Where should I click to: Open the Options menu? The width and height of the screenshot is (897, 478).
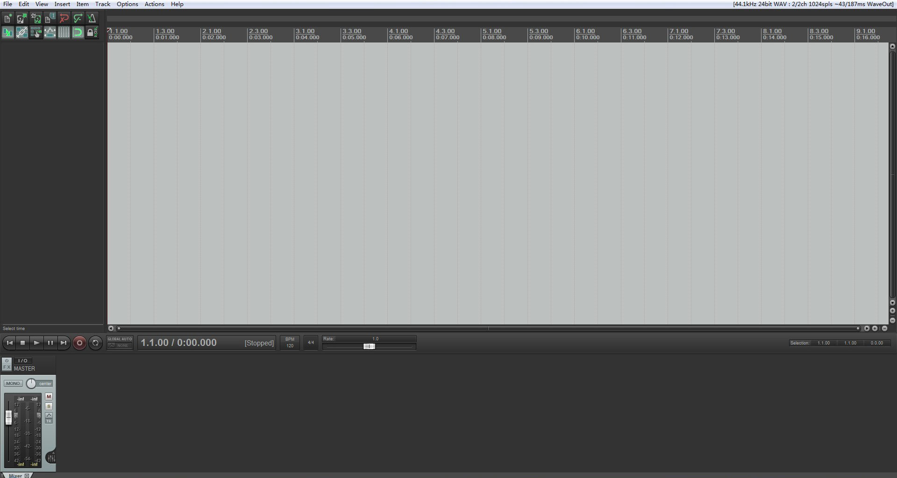tap(127, 4)
